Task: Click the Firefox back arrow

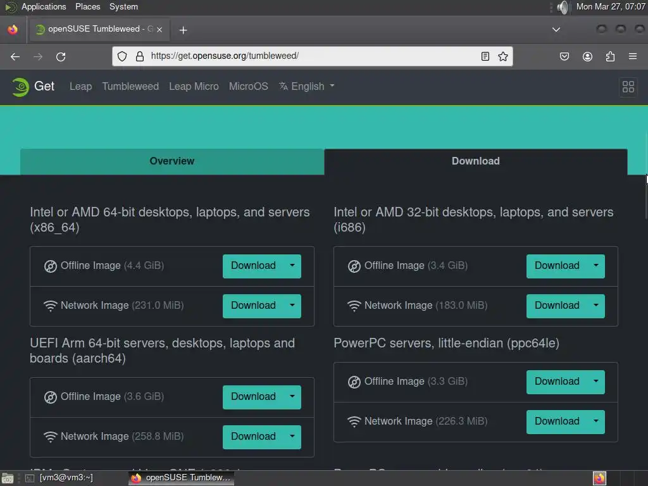Action: (15, 56)
